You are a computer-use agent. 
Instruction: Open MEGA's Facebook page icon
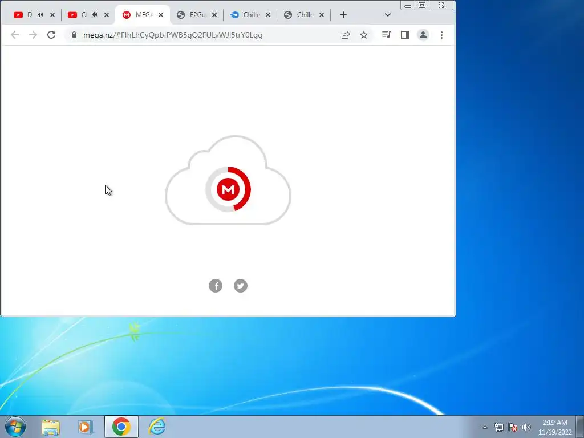click(216, 286)
